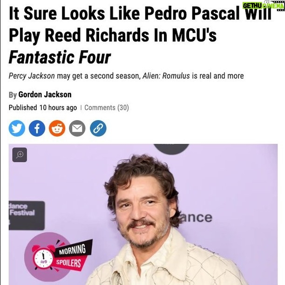The height and width of the screenshot is (285, 285).
Task: Click the magnifier zoom icon on the photo
Action: (20, 155)
